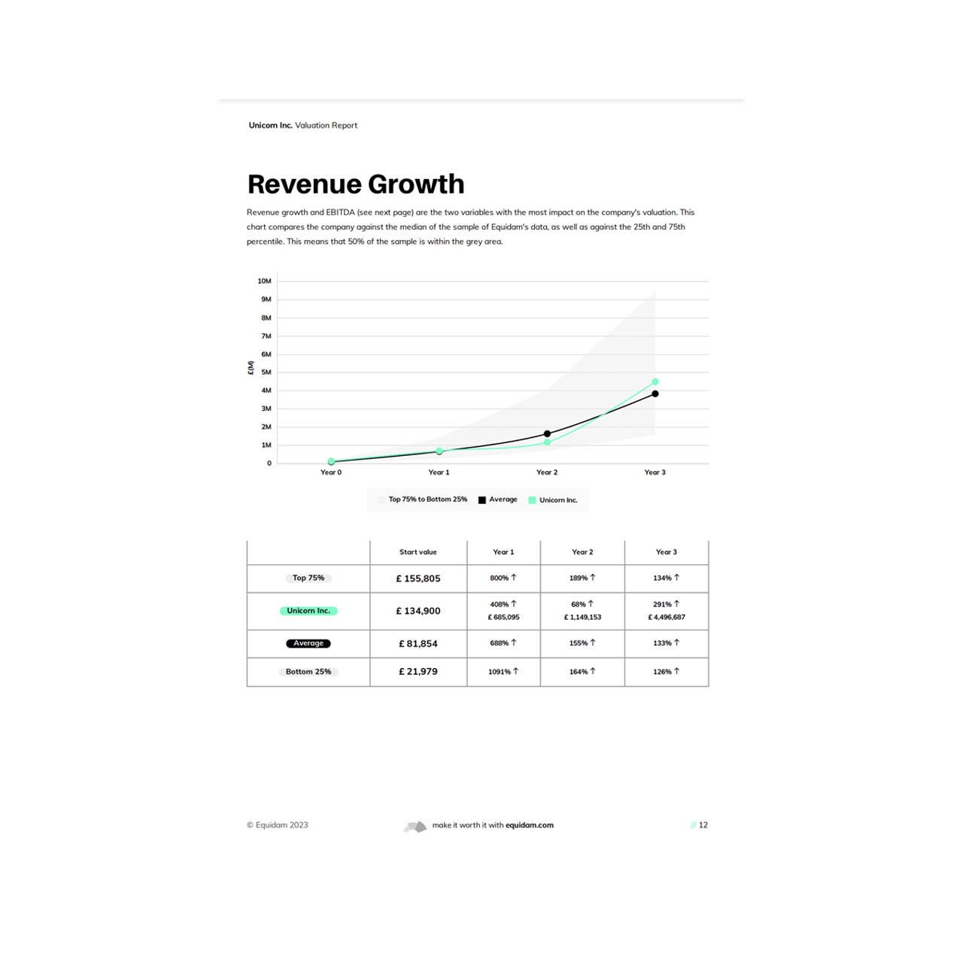Screen dimensions: 963x963
Task: Click the '£ 134,900' start value cell
Action: [x=418, y=611]
